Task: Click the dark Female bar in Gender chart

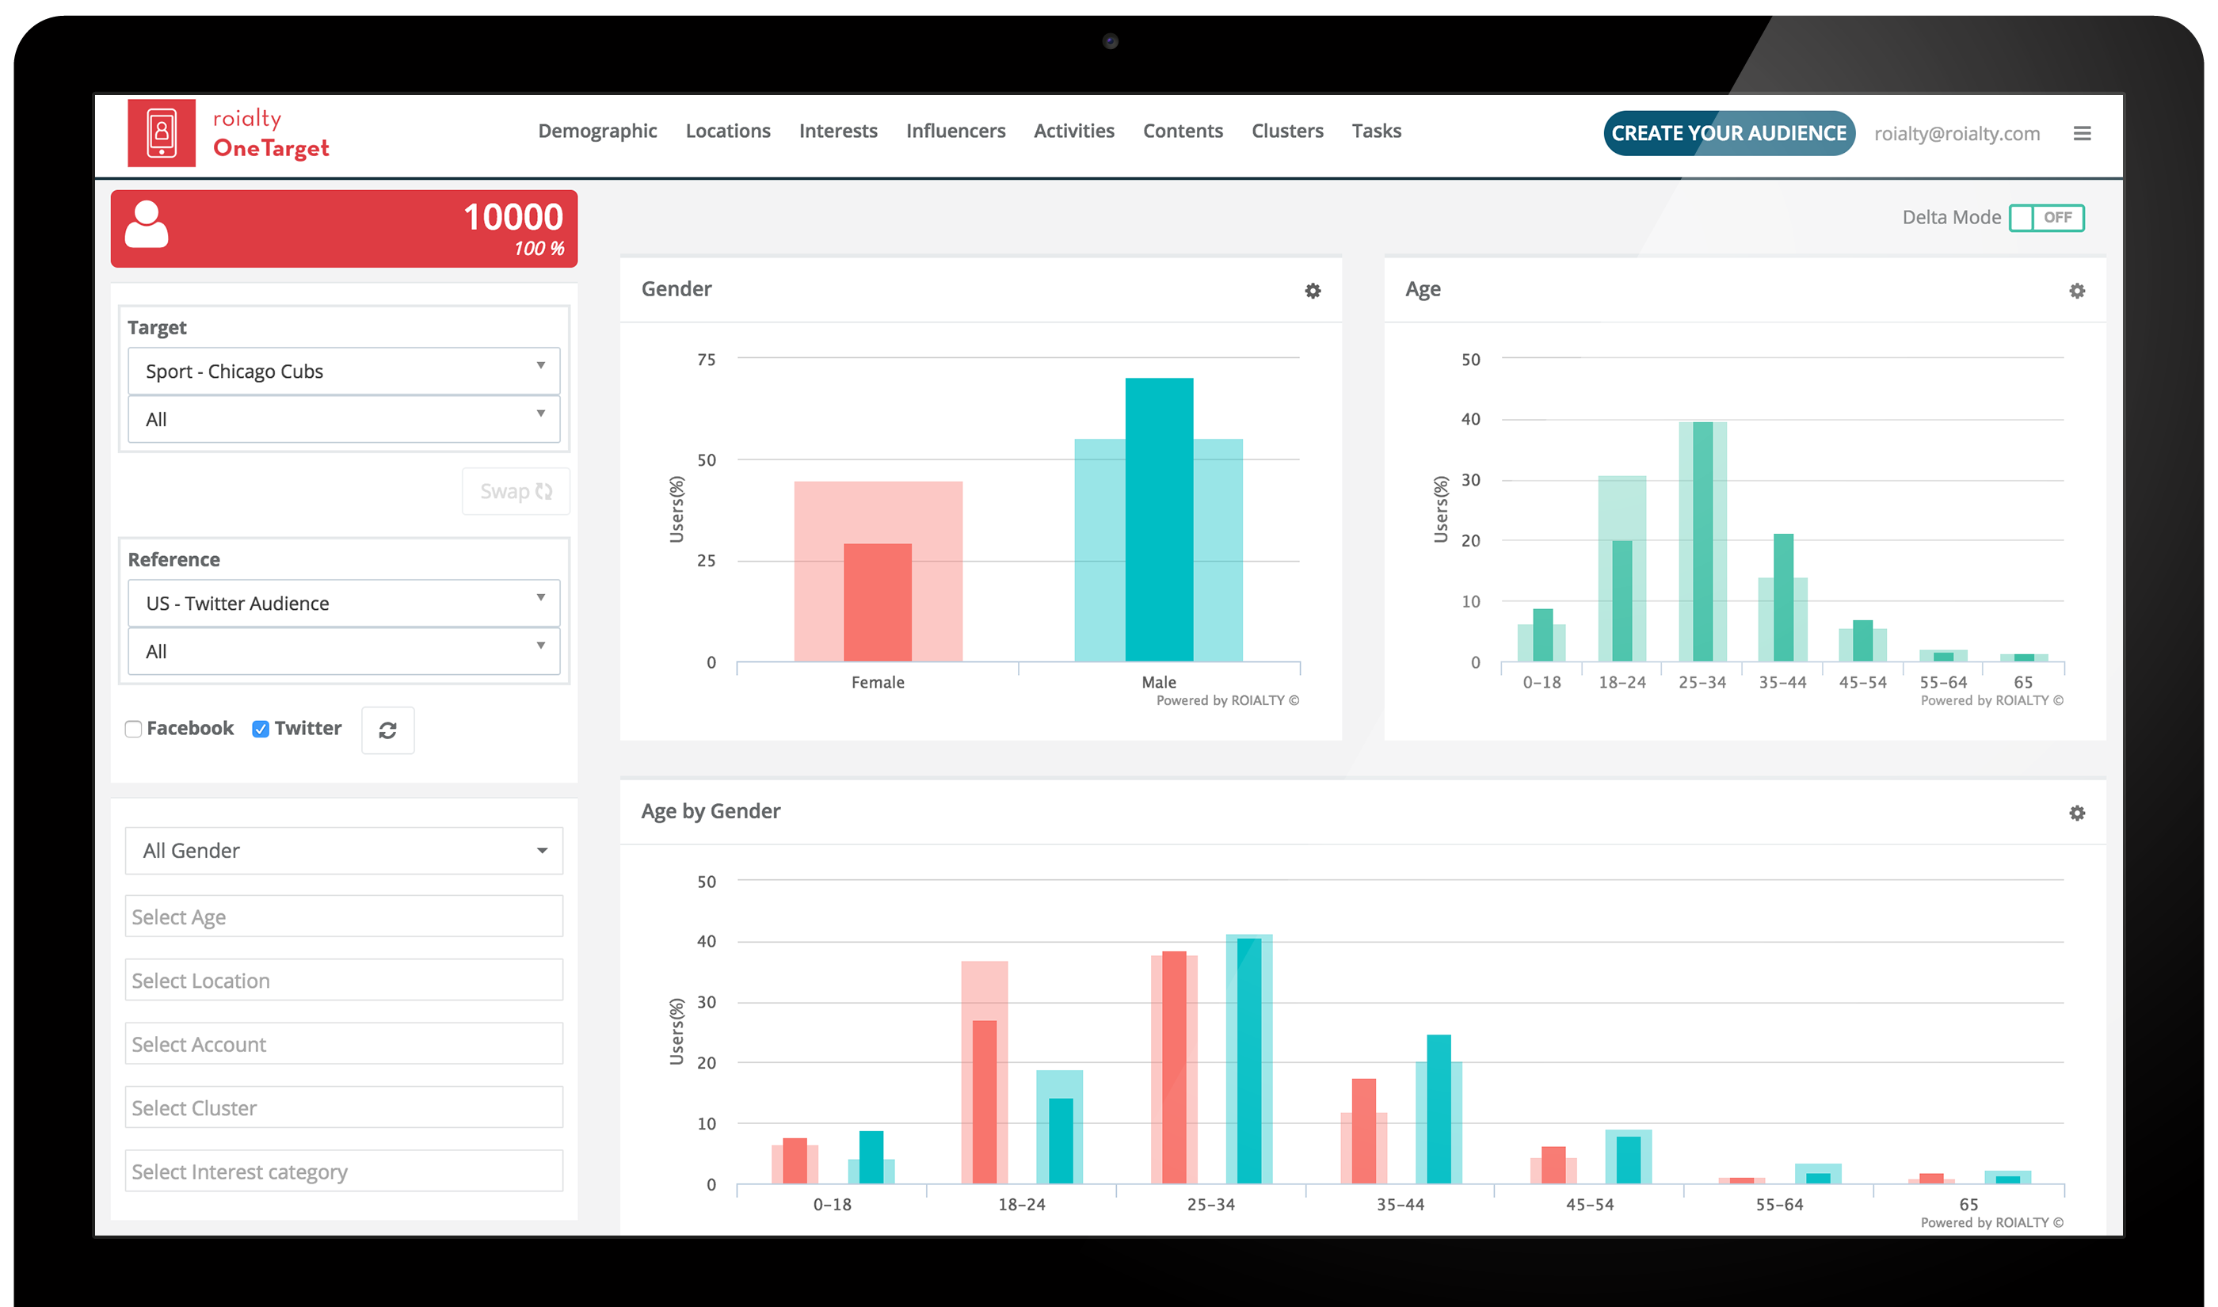Action: 877,603
